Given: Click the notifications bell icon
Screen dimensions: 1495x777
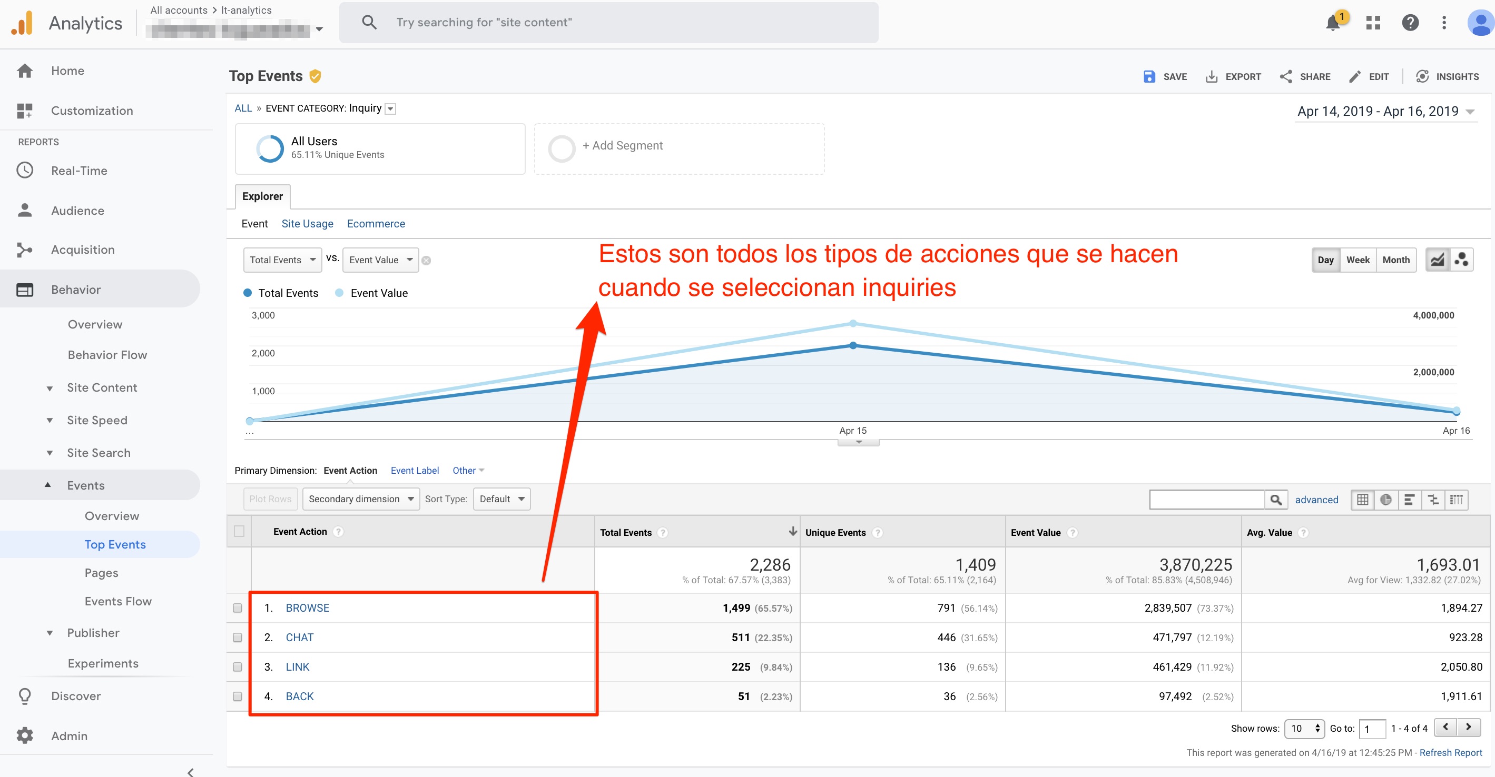Looking at the screenshot, I should 1333,23.
